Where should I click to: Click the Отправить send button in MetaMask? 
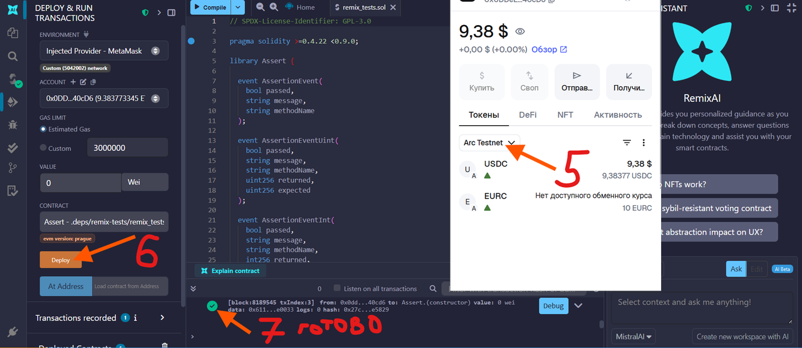(x=578, y=82)
